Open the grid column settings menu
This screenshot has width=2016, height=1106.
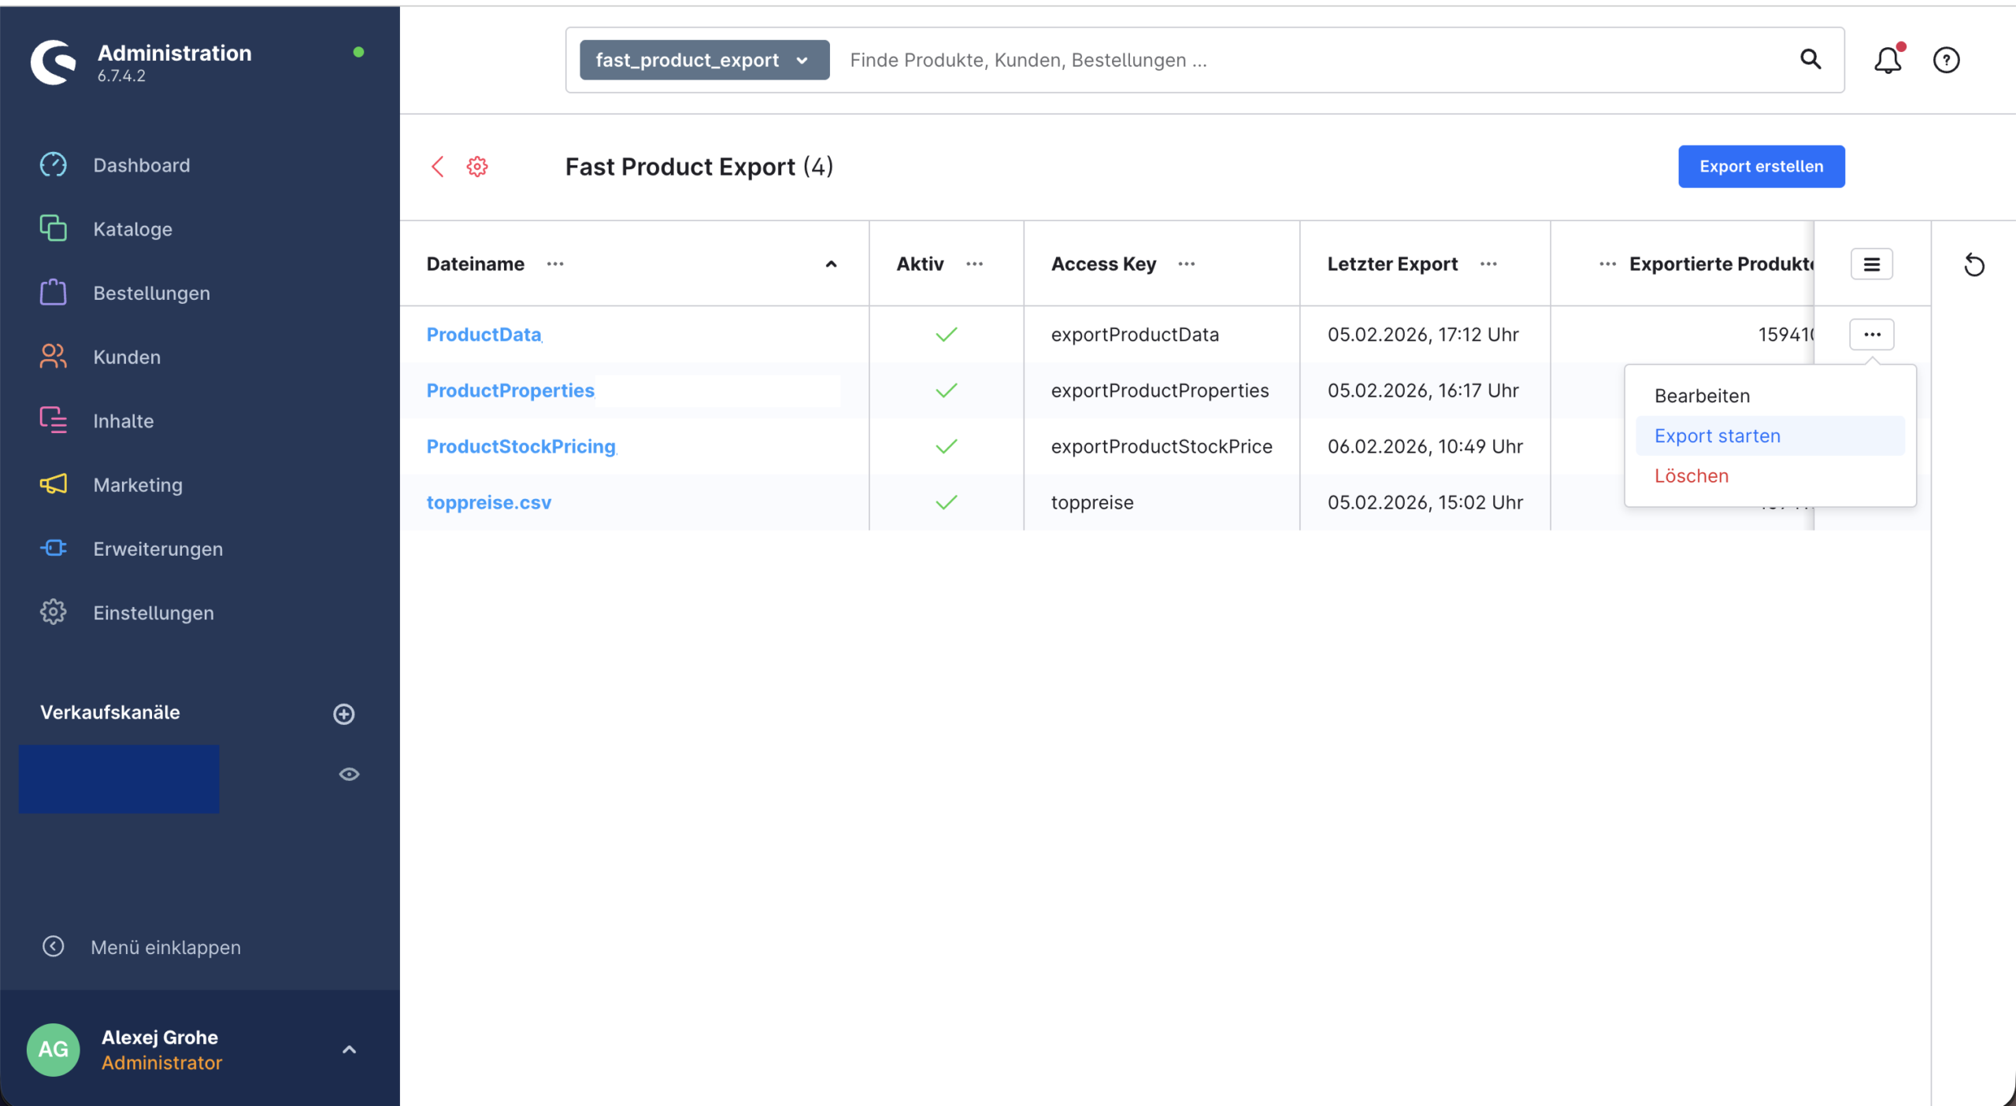click(1871, 264)
